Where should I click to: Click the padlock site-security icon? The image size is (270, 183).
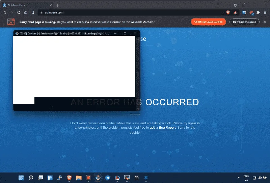pos(41,12)
